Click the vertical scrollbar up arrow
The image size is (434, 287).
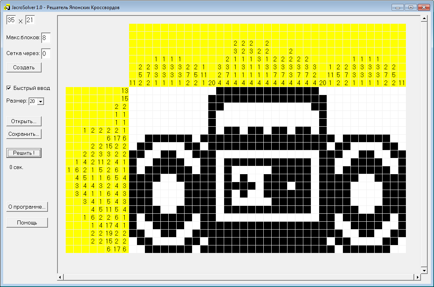[424, 19]
